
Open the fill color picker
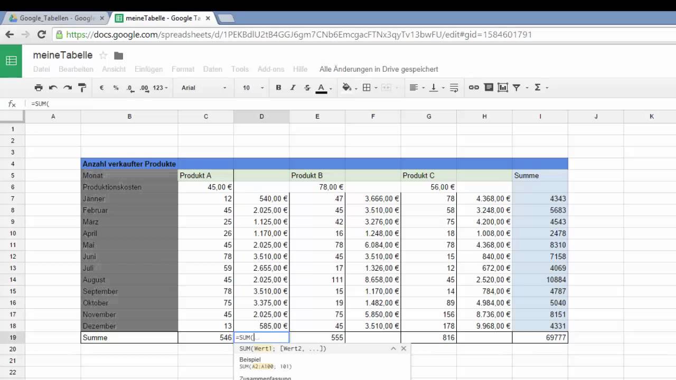tap(349, 88)
